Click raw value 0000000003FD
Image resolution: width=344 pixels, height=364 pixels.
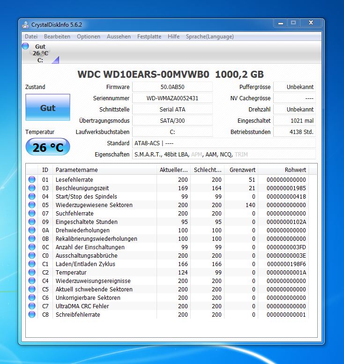[286, 247]
